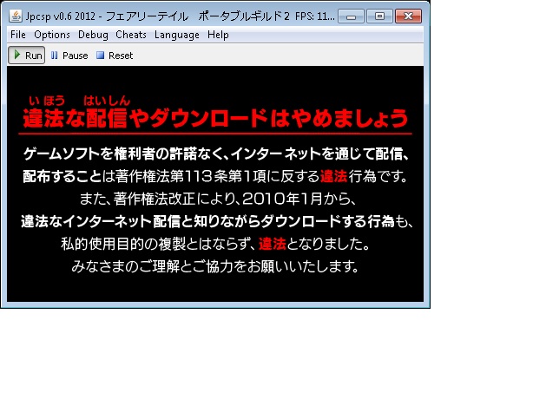Image resolution: width=533 pixels, height=399 pixels.
Task: Click the line mentioning 2010年1月から
Action: pos(218,199)
